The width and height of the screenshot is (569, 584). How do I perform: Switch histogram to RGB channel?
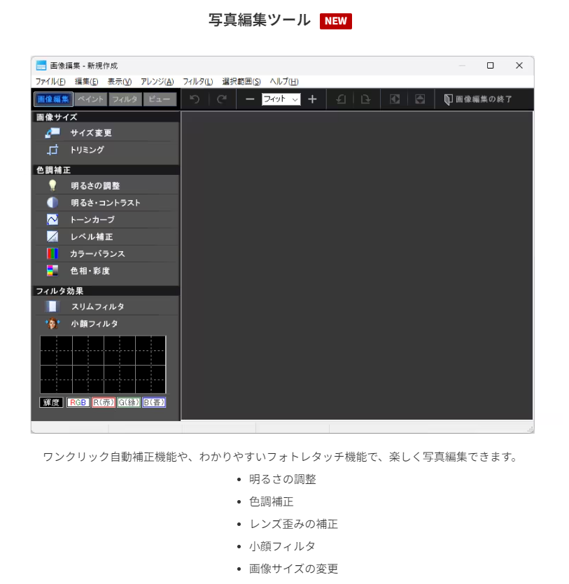click(x=78, y=403)
